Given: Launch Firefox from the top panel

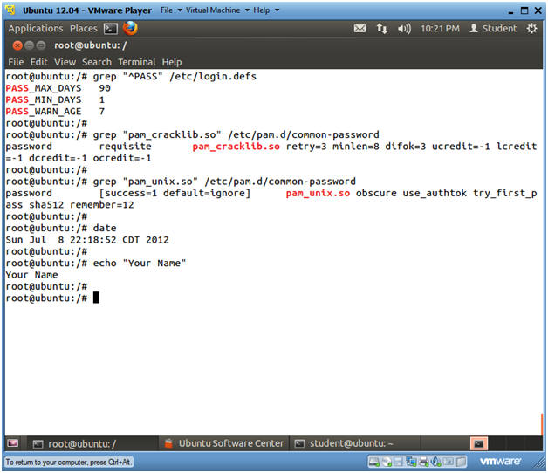Looking at the screenshot, I should pos(130,28).
